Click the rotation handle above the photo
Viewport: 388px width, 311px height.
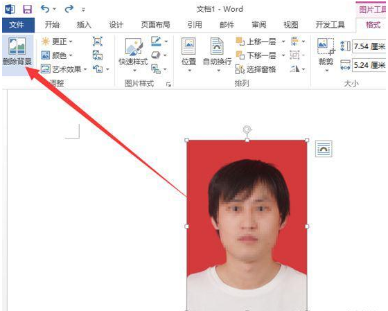click(x=247, y=130)
